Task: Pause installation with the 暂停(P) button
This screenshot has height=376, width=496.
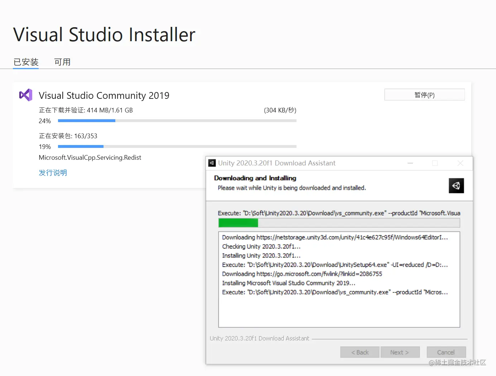Action: coord(424,95)
